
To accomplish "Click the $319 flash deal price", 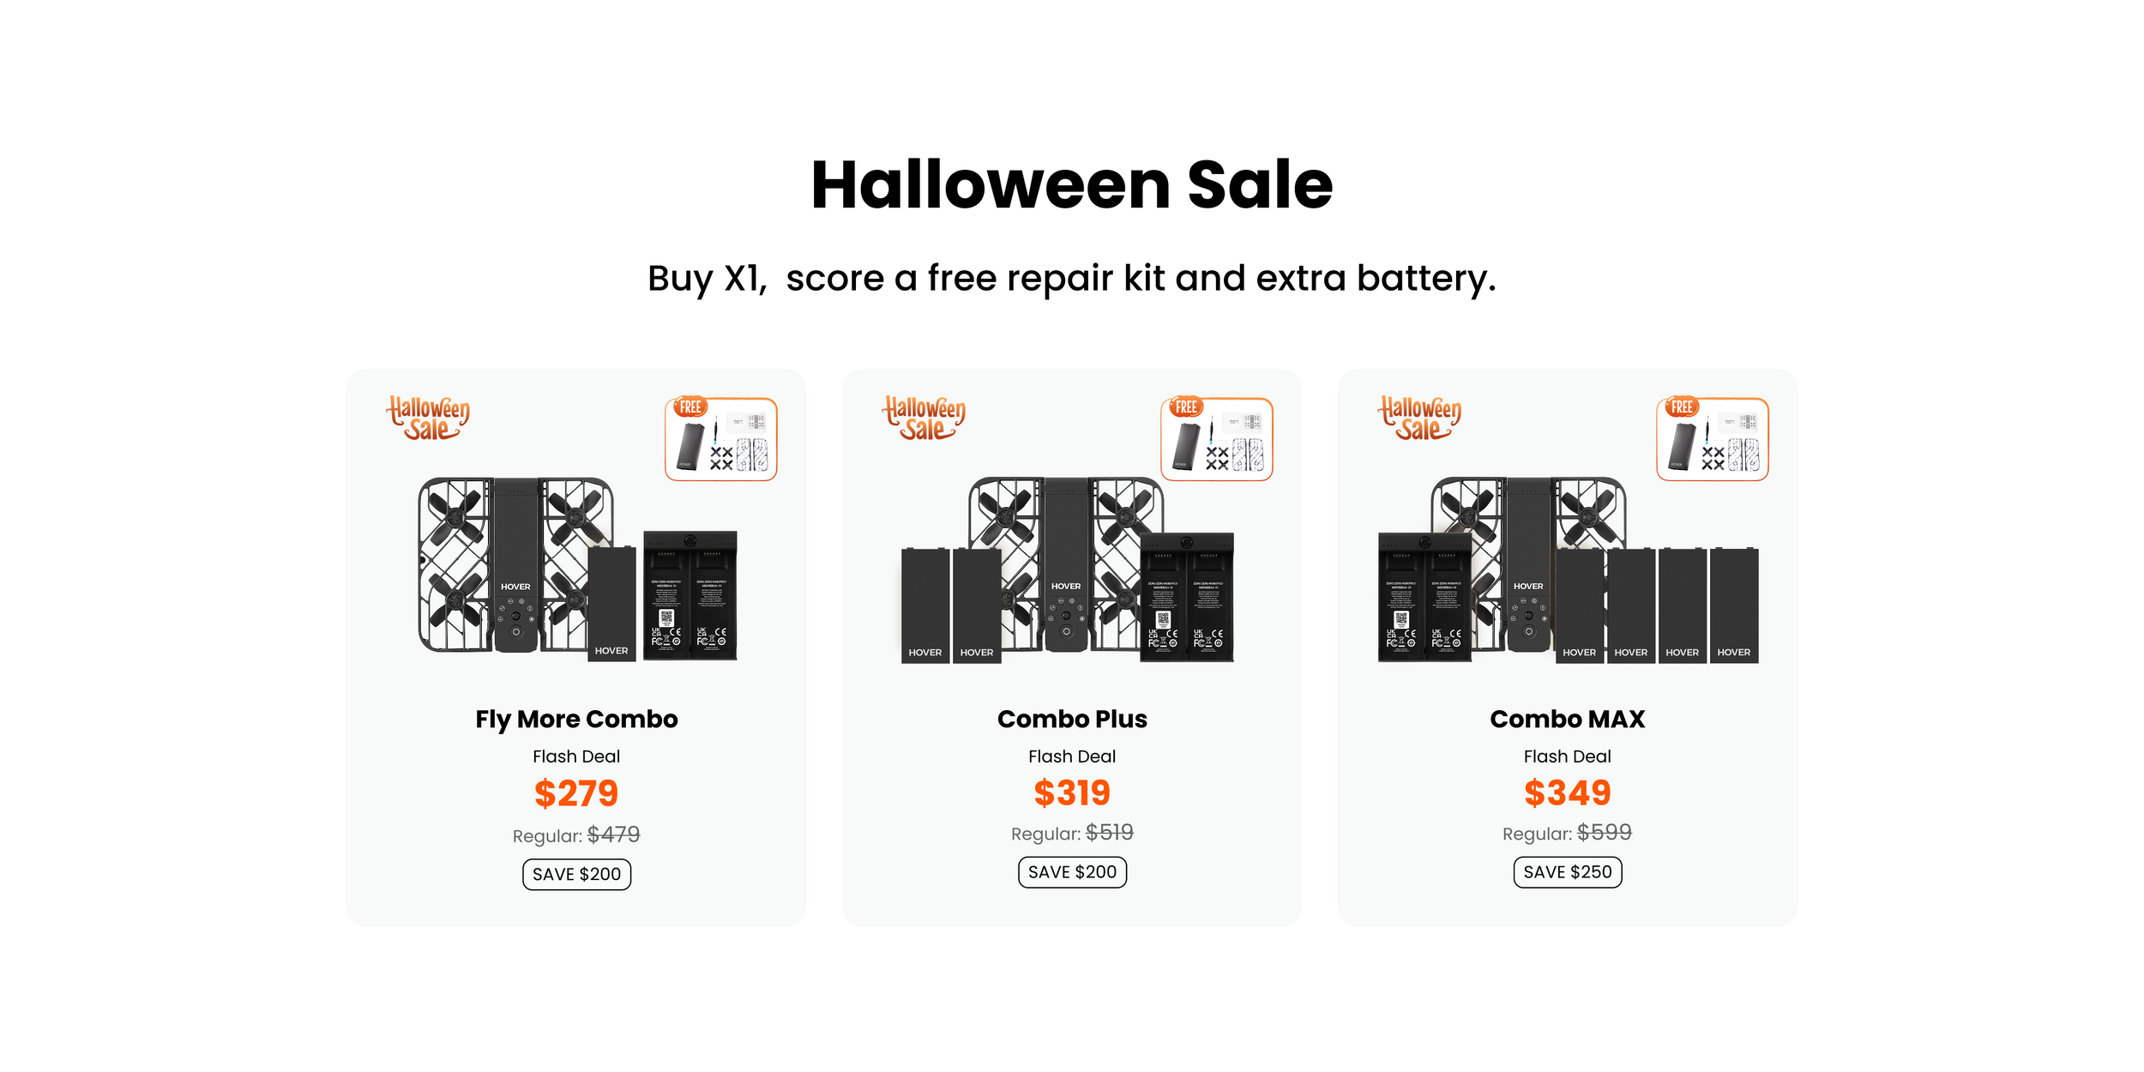I will (1072, 792).
